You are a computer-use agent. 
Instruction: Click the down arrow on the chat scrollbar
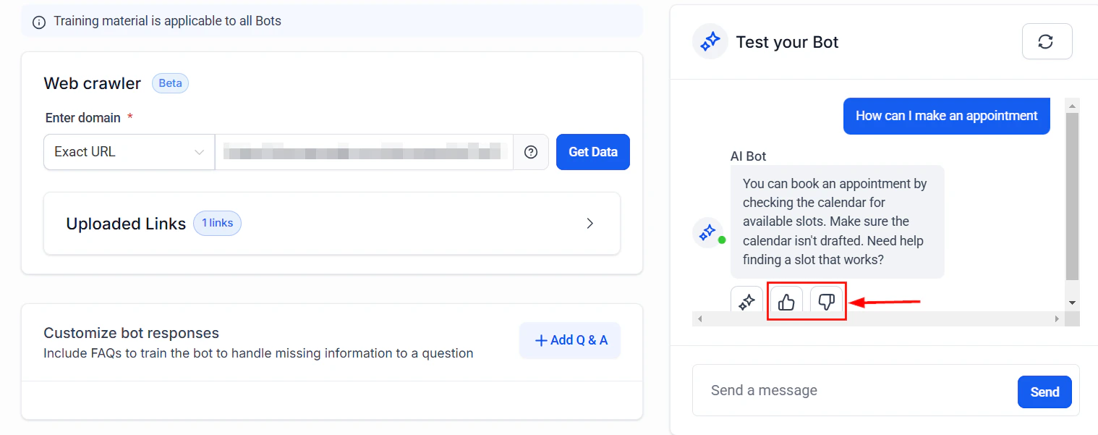[x=1072, y=302]
